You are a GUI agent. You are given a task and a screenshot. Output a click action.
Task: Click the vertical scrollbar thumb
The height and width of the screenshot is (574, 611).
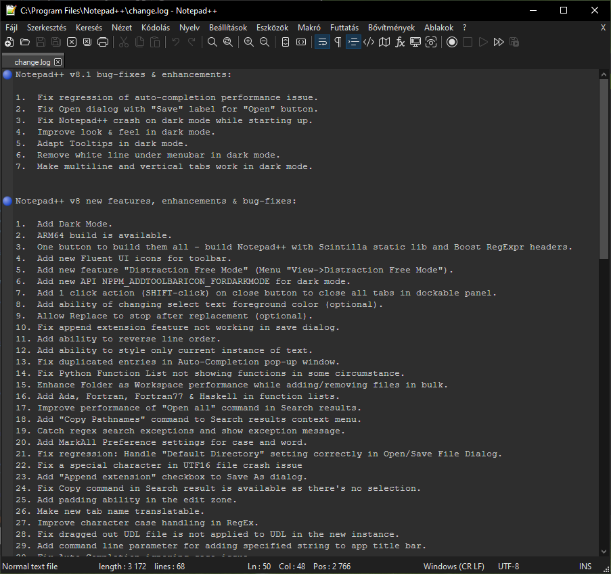pyautogui.click(x=604, y=169)
